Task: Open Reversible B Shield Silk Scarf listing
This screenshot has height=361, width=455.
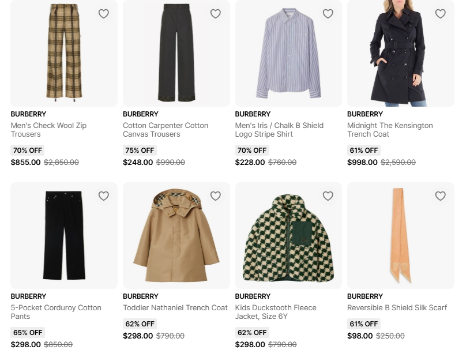Action: click(x=397, y=308)
